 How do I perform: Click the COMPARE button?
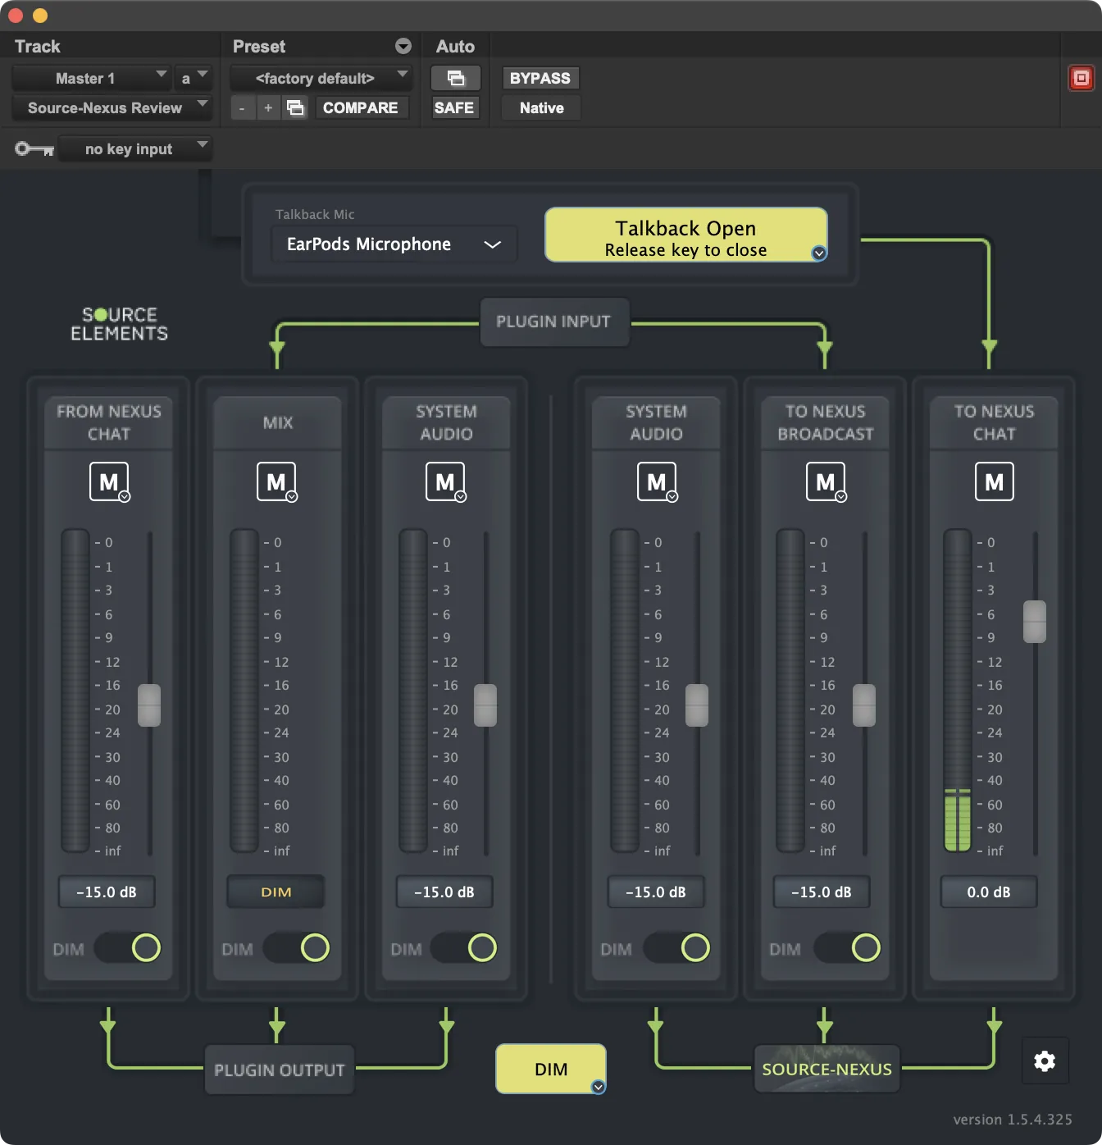tap(360, 107)
